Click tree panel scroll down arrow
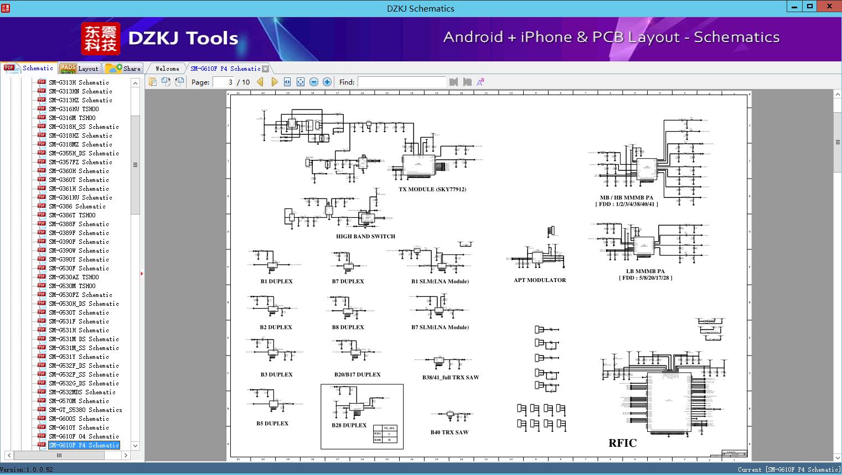842x475 pixels. click(x=135, y=446)
